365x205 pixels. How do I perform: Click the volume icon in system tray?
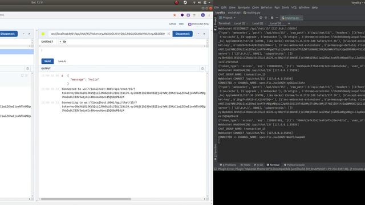[200, 2]
